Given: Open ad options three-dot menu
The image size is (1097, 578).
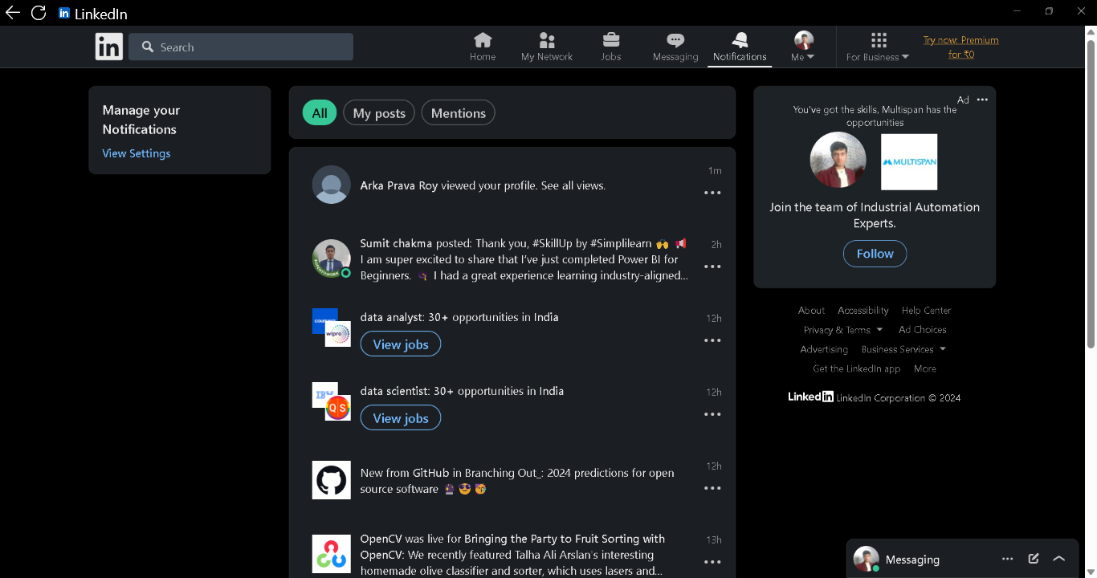Looking at the screenshot, I should pos(982,100).
